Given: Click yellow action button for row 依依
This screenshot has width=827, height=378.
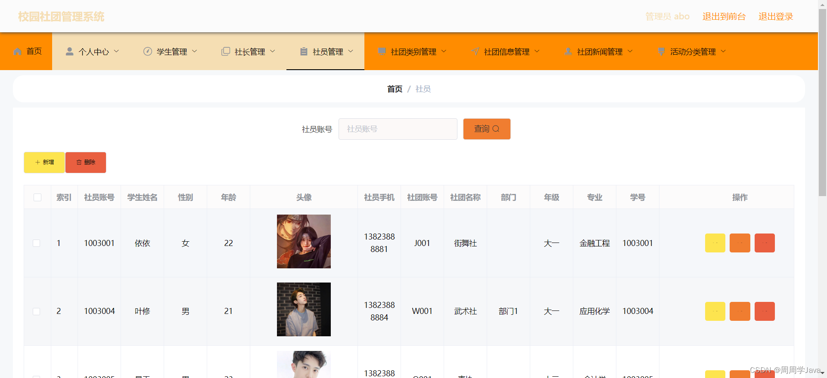Looking at the screenshot, I should tap(715, 243).
